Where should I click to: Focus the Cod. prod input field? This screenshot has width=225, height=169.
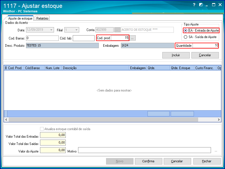(120, 38)
